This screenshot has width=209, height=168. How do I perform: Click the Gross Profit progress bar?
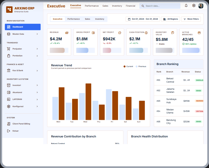85,50
